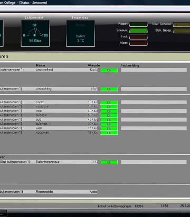The width and height of the screenshot is (190, 217).
Task: Select the Blok. Gebouw indicator lamp
Action: (182, 24)
